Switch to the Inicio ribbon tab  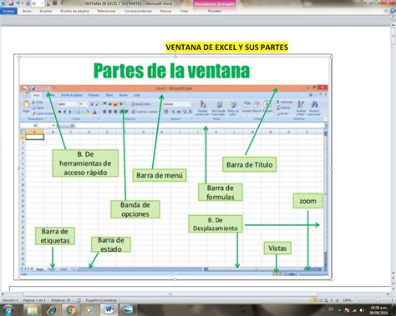coord(27,11)
